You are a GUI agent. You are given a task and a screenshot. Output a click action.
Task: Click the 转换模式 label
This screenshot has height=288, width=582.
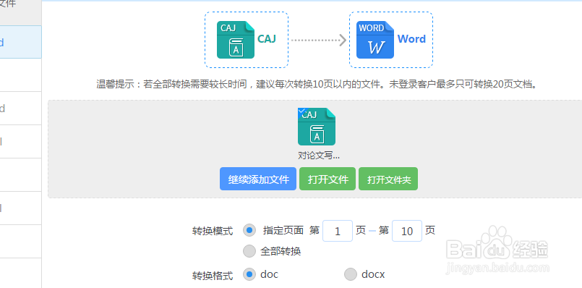click(213, 231)
